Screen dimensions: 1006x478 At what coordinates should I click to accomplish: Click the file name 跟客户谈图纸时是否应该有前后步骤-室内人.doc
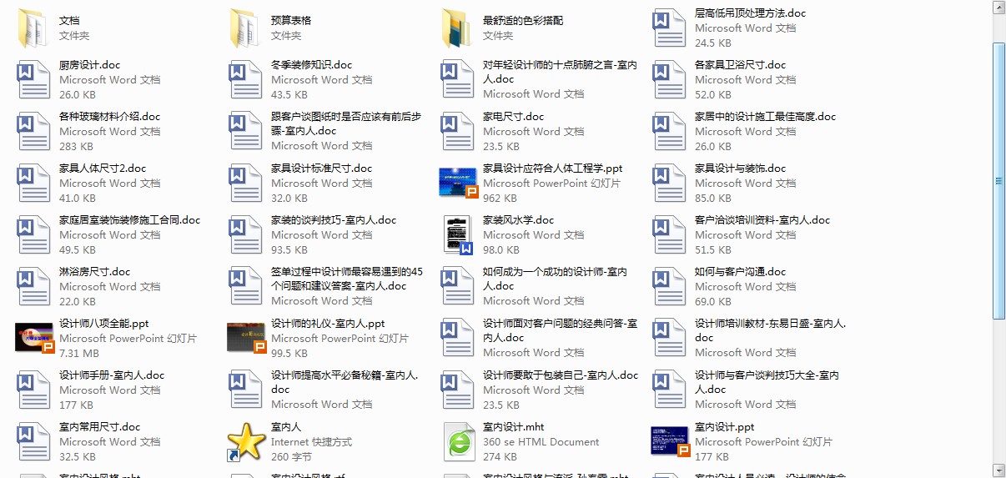click(346, 123)
